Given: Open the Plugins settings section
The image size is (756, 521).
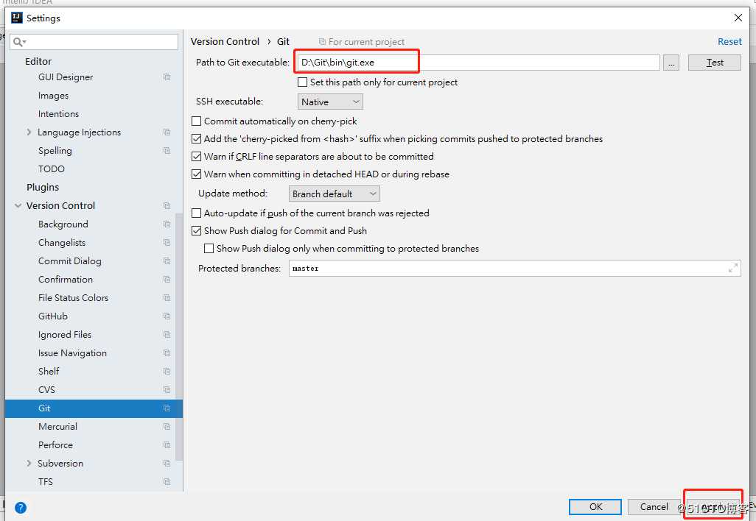Looking at the screenshot, I should [43, 188].
